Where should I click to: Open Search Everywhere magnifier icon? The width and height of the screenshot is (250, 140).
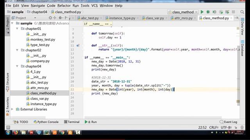242,12
